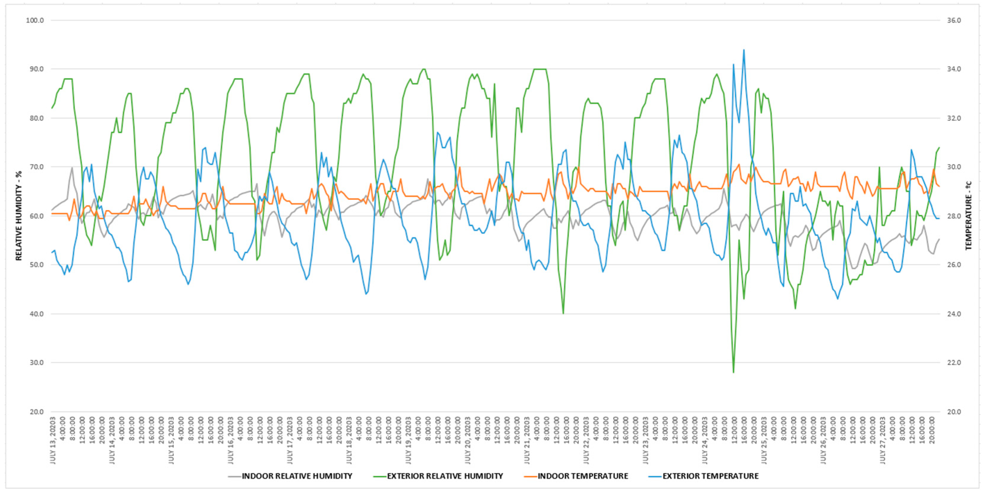The image size is (984, 497).
Task: Select the Exterior Temperature legend entry
Action: (710, 476)
